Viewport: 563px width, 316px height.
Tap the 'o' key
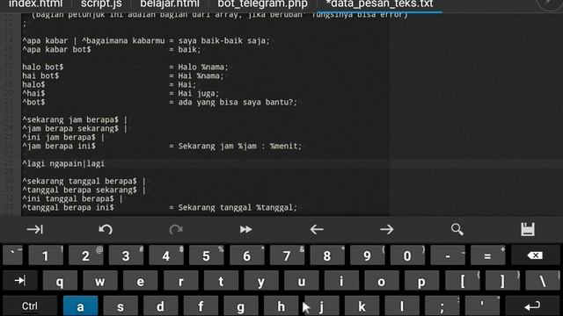pyautogui.click(x=382, y=281)
